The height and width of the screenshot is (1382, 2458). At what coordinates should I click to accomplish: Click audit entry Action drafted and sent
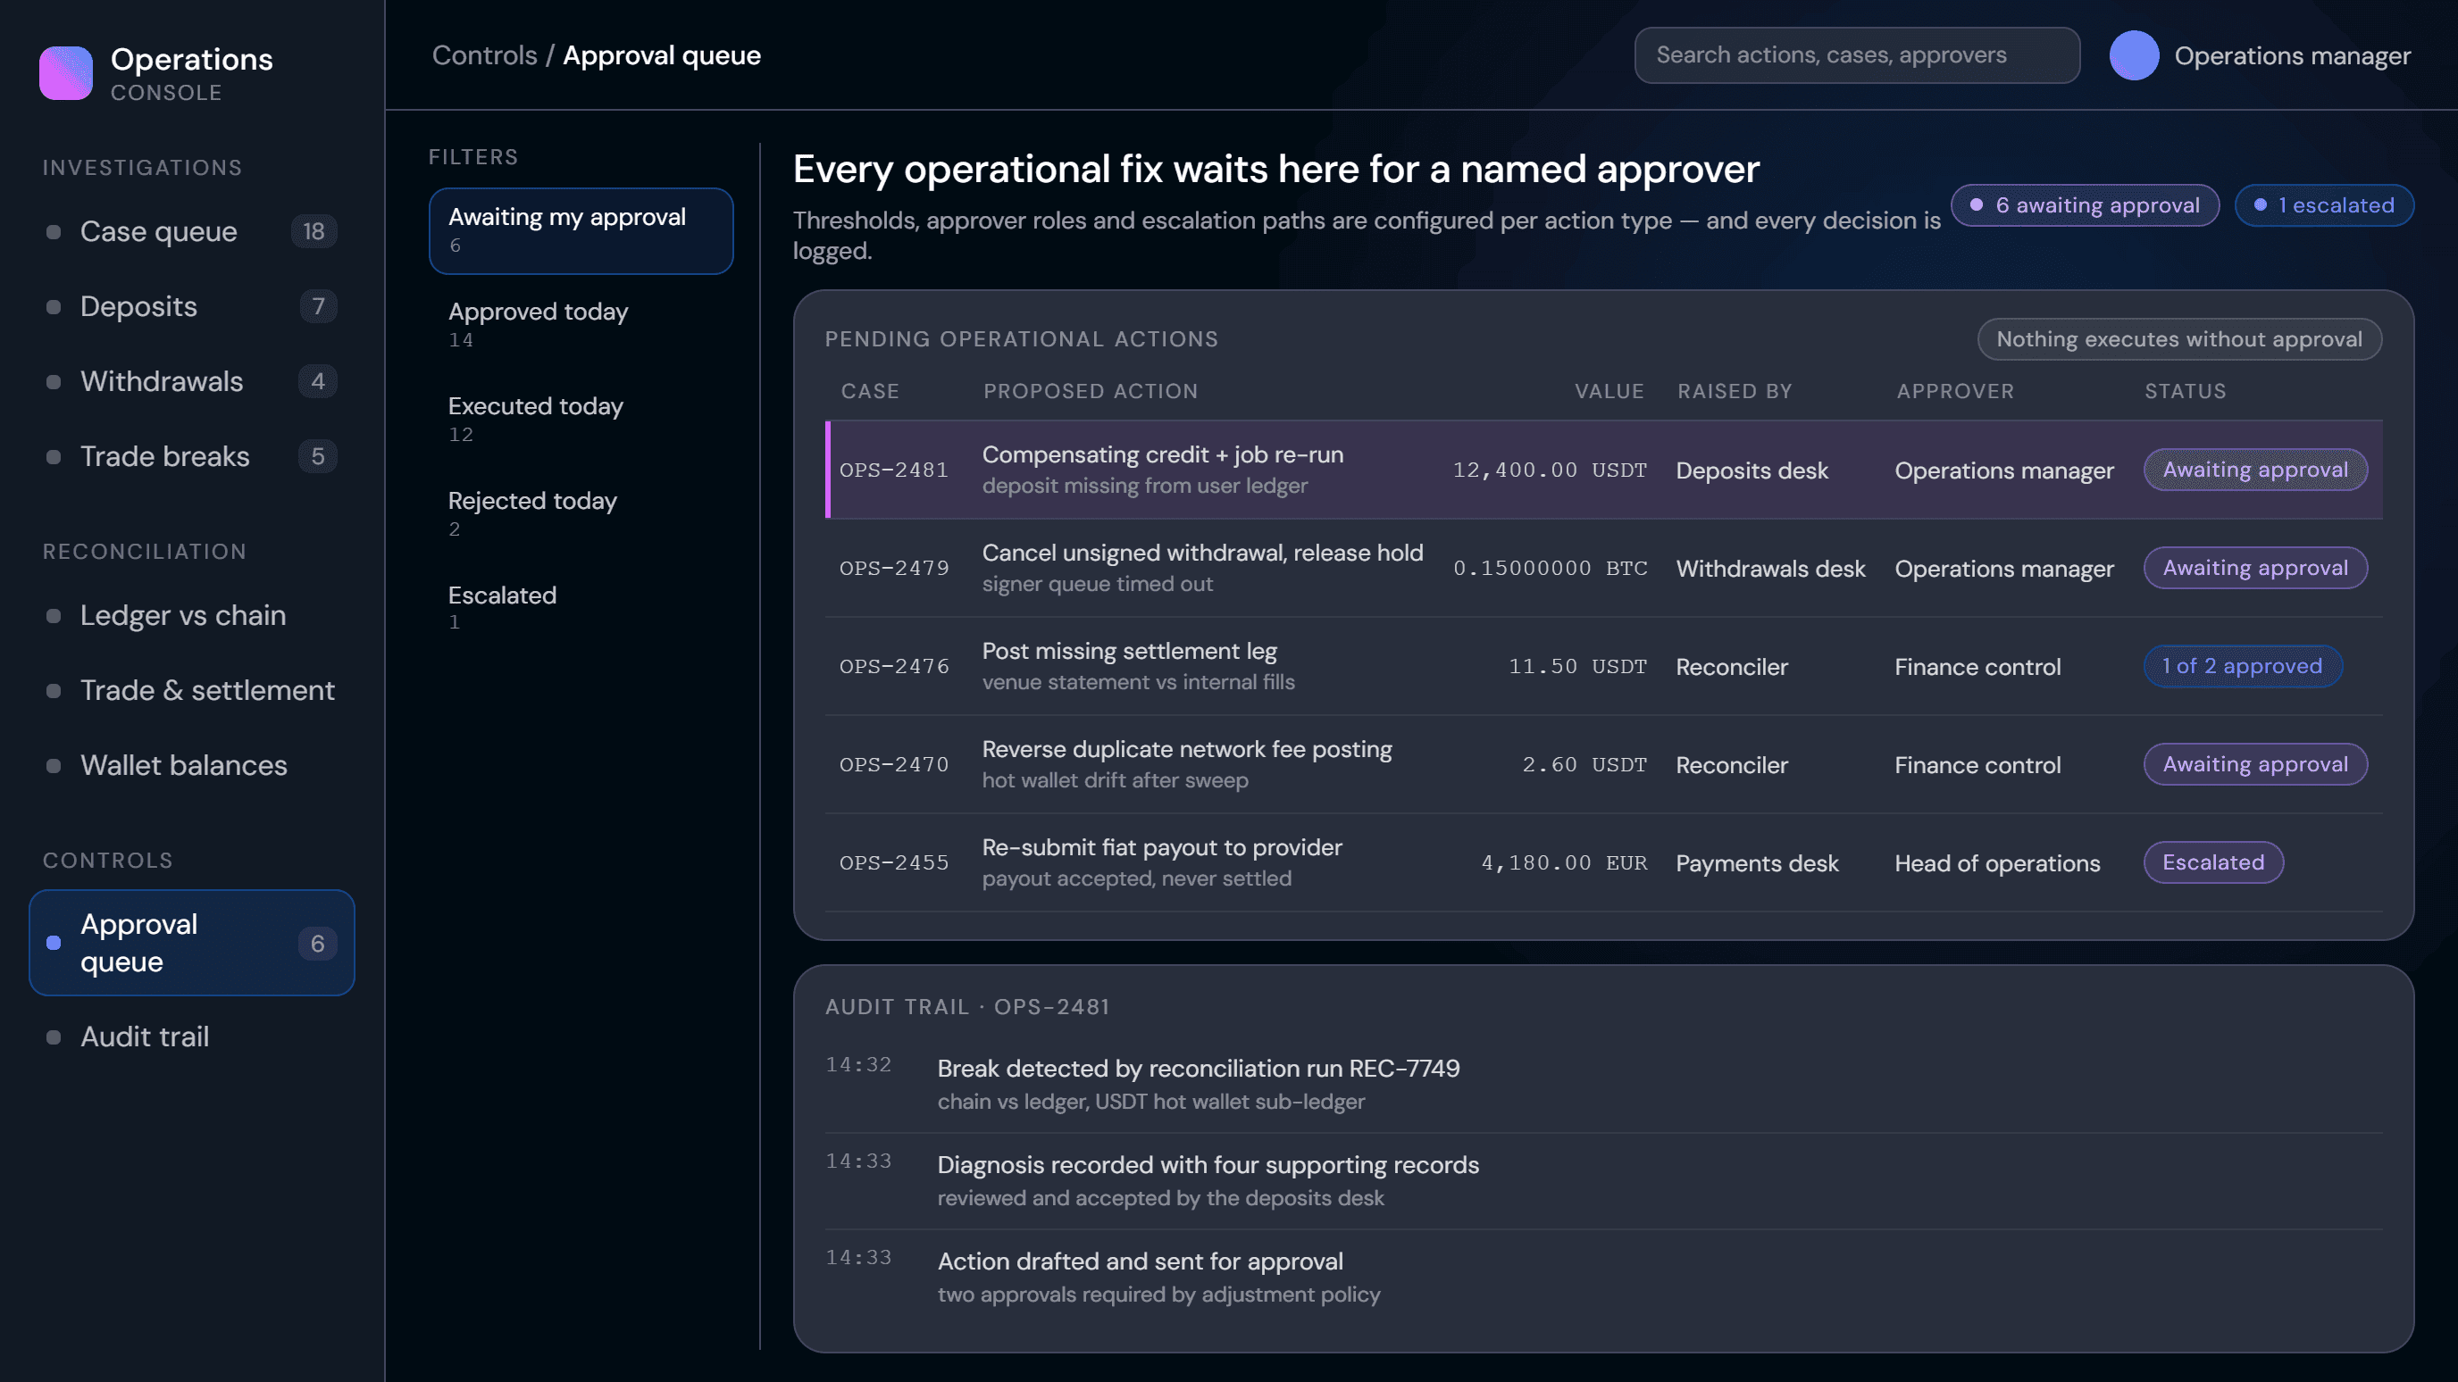(x=1603, y=1277)
